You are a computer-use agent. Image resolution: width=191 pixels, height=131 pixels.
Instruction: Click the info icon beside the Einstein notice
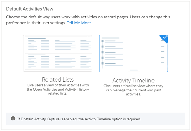(x=13, y=118)
